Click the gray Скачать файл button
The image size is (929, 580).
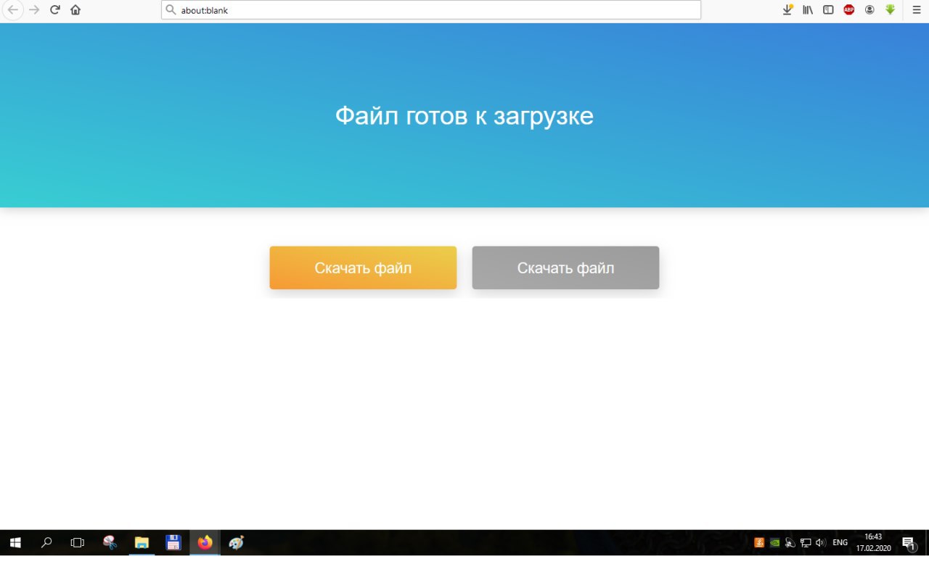pos(565,268)
